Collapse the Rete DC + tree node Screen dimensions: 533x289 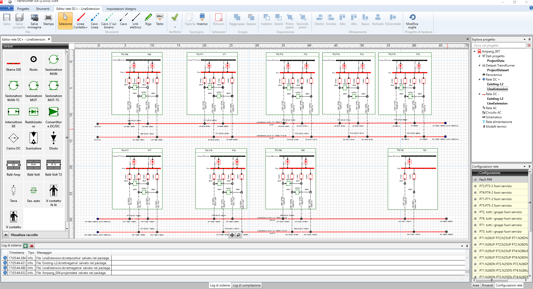pyautogui.click(x=479, y=79)
